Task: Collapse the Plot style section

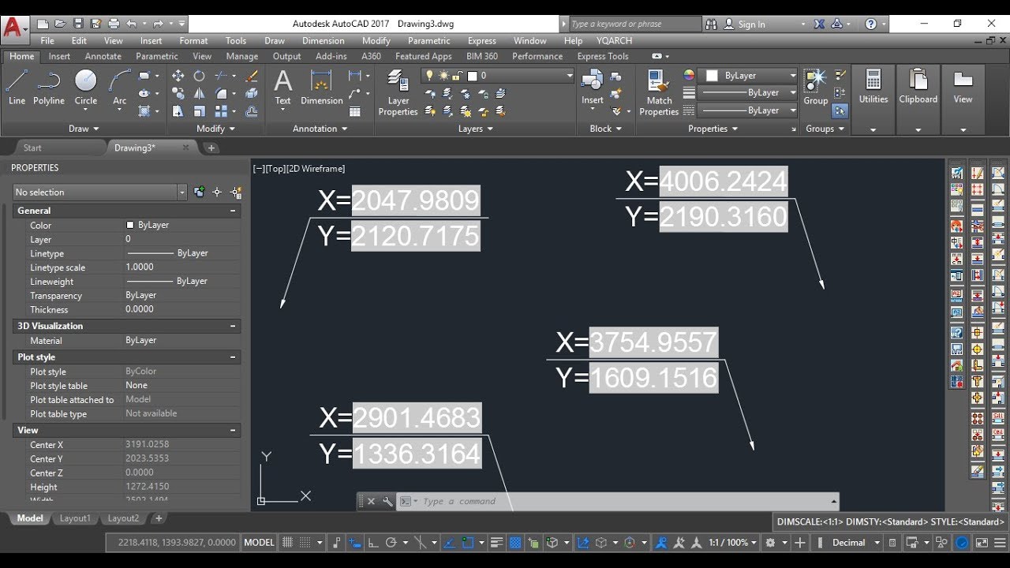Action: [233, 357]
